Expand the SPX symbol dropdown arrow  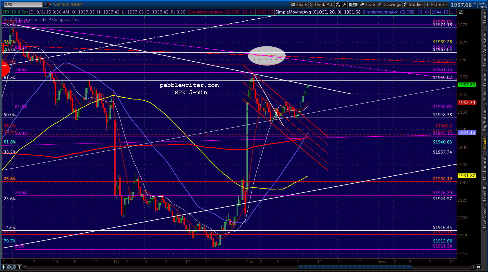click(x=45, y=5)
